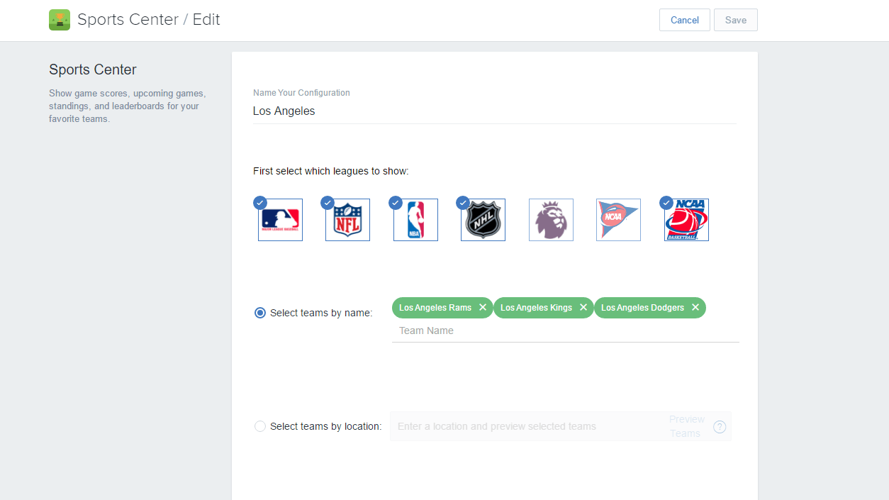Screen dimensions: 889x500
Task: Open the help question mark icon
Action: (720, 427)
